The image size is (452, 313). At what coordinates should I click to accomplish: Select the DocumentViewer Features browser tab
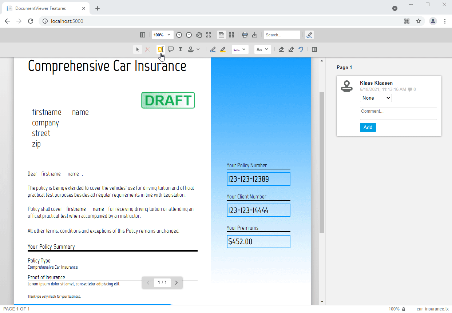tap(45, 8)
